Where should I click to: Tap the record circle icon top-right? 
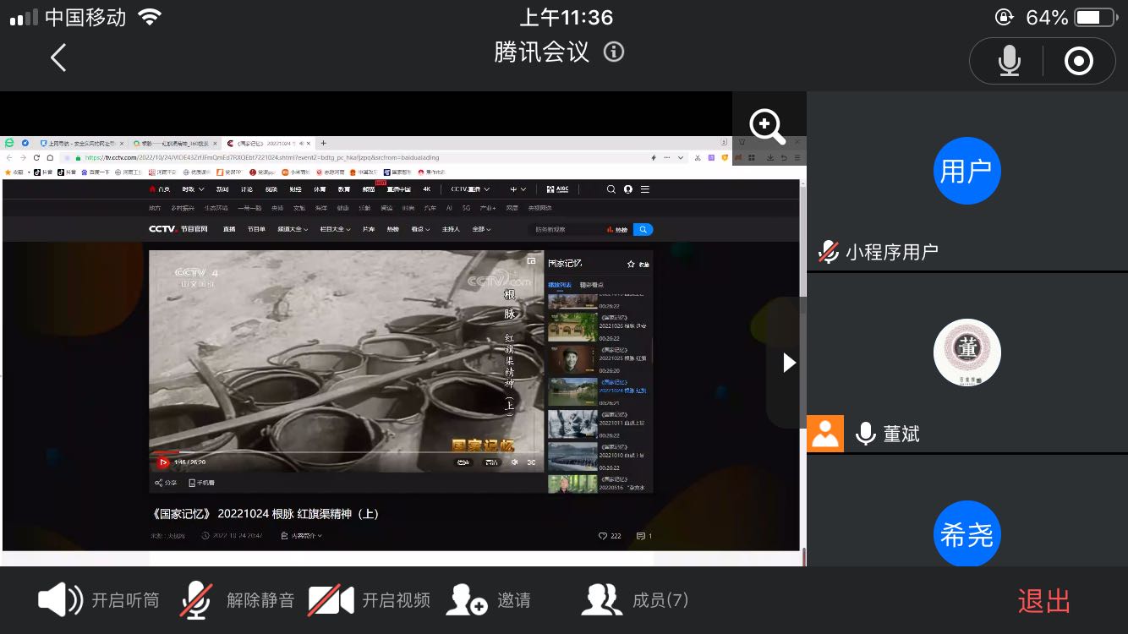pyautogui.click(x=1079, y=61)
